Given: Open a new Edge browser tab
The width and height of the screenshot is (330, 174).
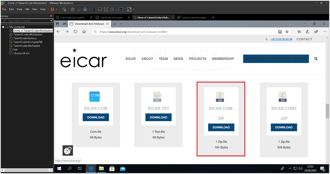Looking at the screenshot, I should tap(115, 24).
